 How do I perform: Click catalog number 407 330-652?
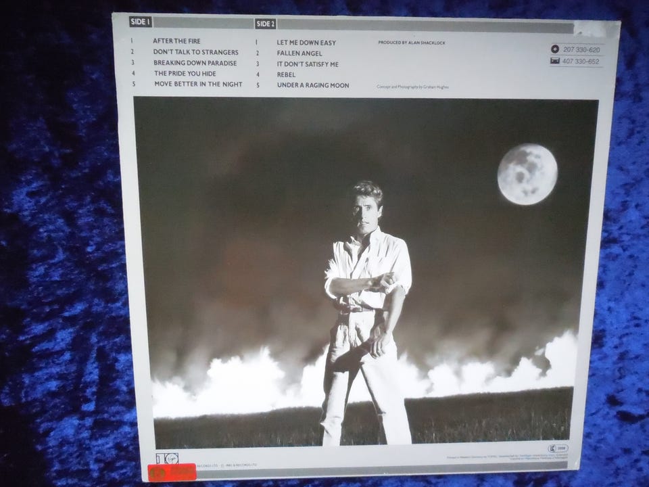pyautogui.click(x=581, y=62)
